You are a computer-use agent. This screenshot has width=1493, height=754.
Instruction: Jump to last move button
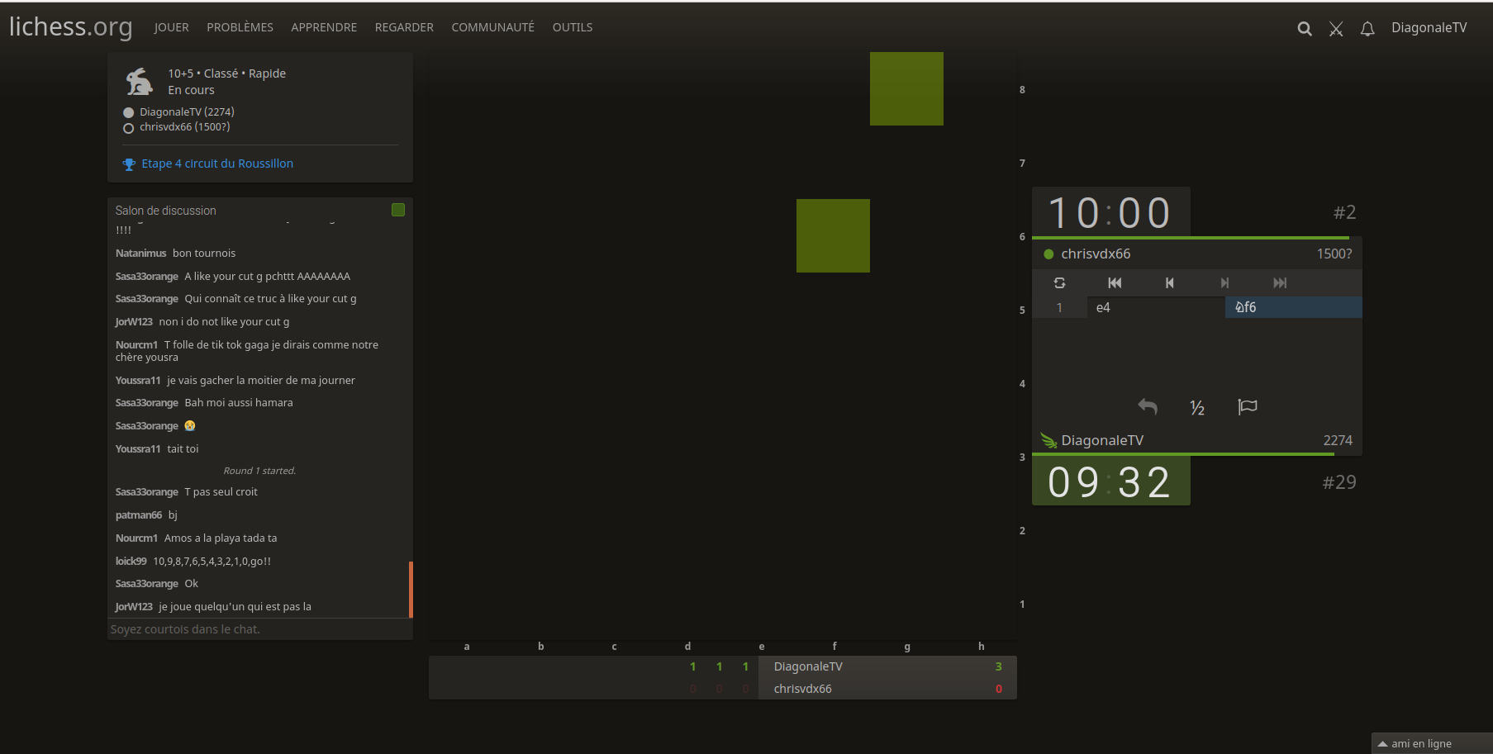click(1280, 282)
